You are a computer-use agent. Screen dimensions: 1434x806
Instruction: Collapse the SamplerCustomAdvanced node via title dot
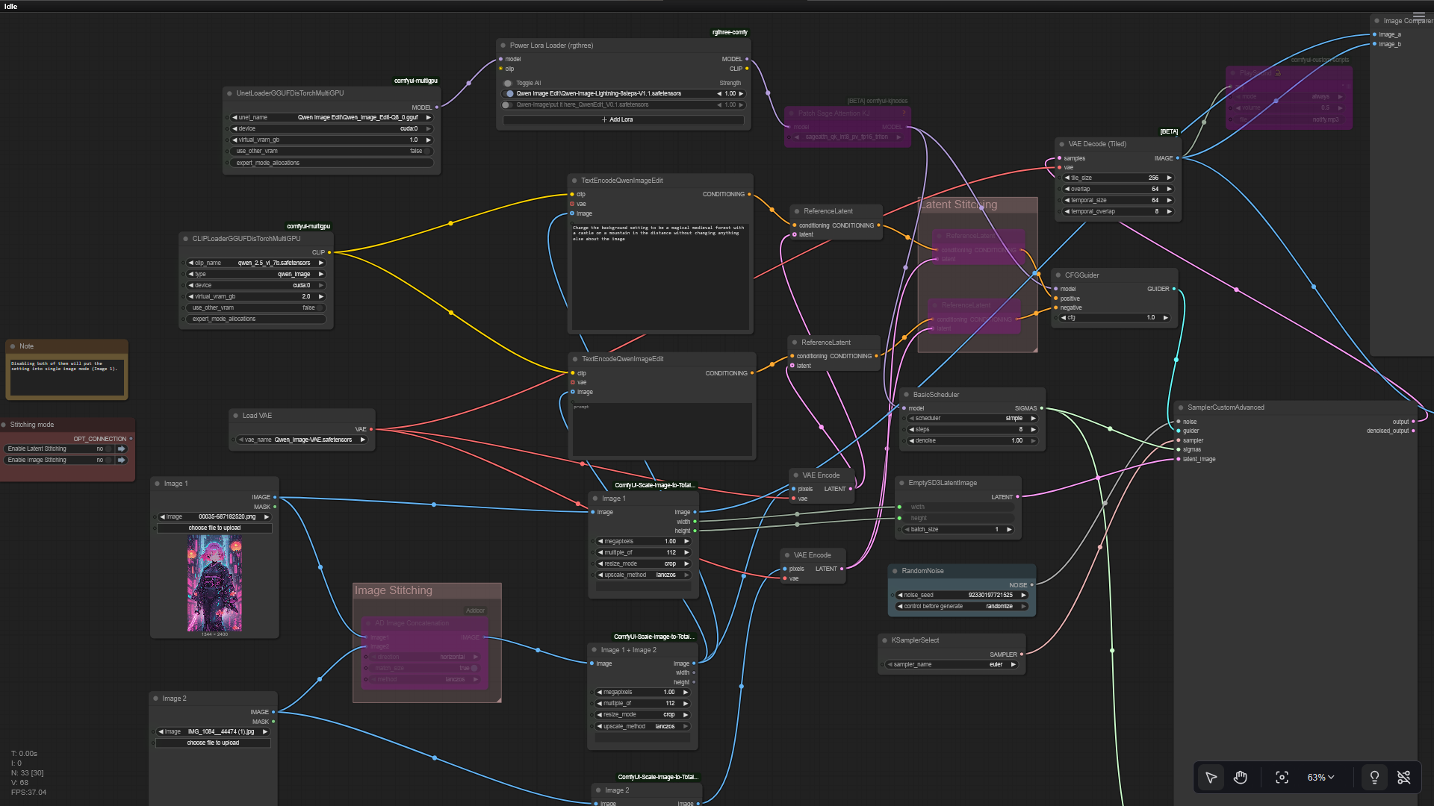pos(1182,407)
